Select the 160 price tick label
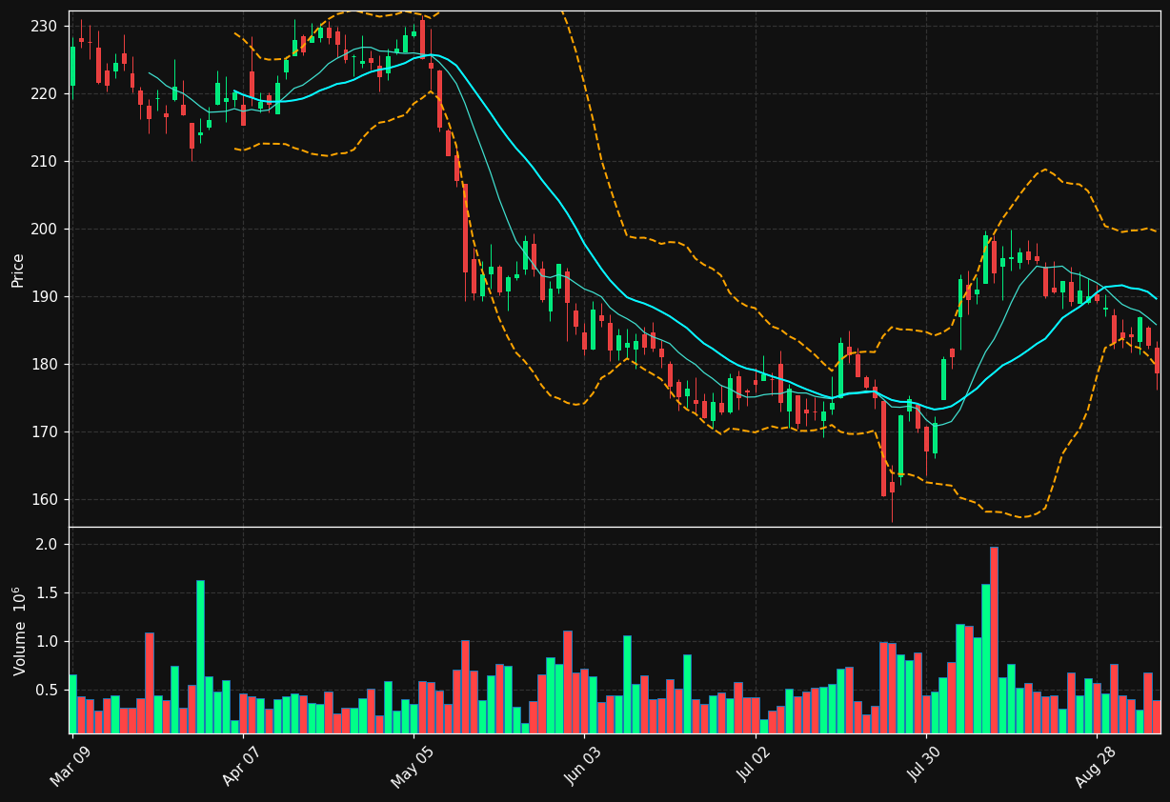Viewport: 1170px width, 802px height. (46, 499)
